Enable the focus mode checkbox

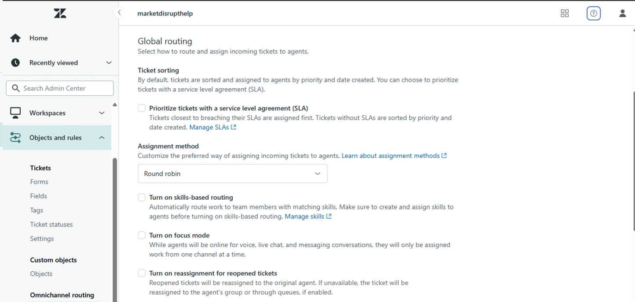pyautogui.click(x=142, y=235)
